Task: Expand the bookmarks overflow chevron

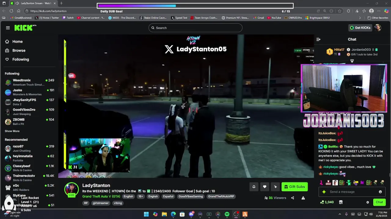Action: tap(360, 18)
